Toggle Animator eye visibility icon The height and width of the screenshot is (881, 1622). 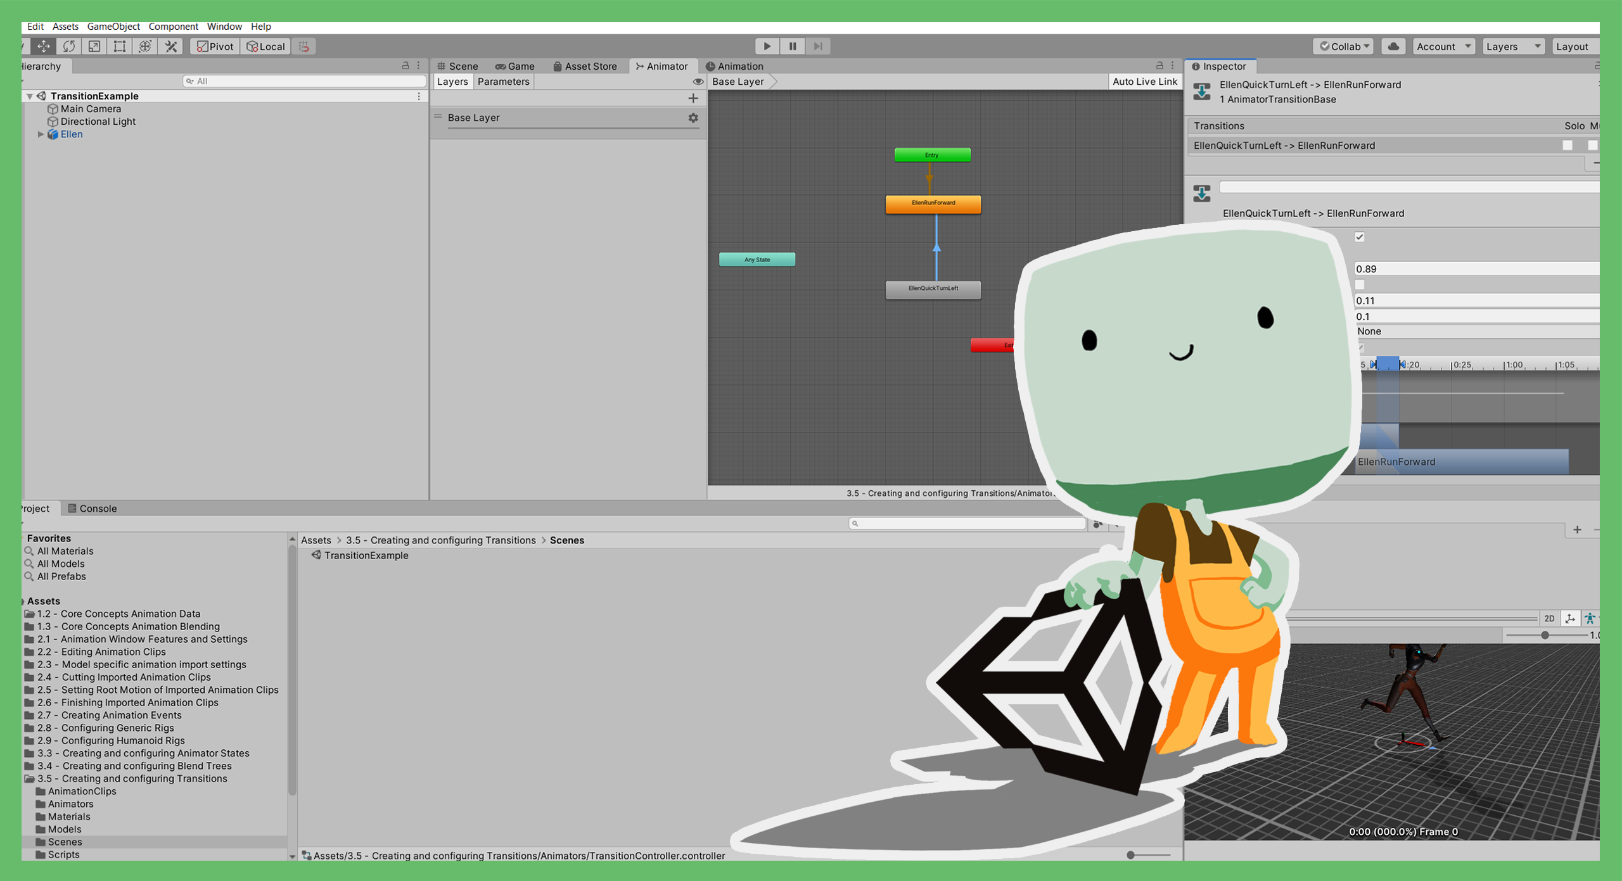[698, 82]
